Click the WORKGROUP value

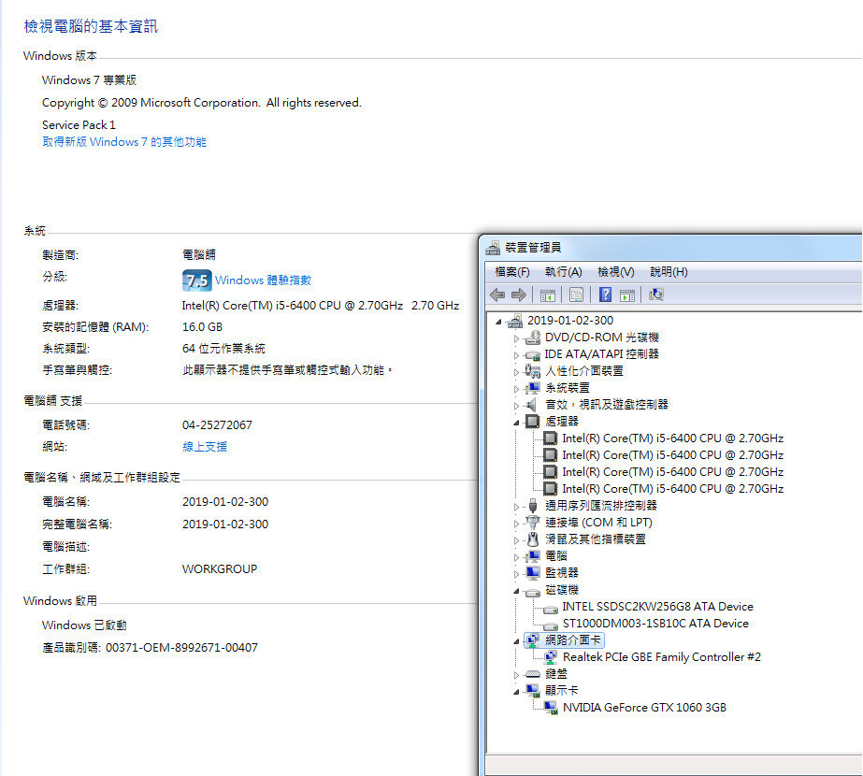click(220, 569)
